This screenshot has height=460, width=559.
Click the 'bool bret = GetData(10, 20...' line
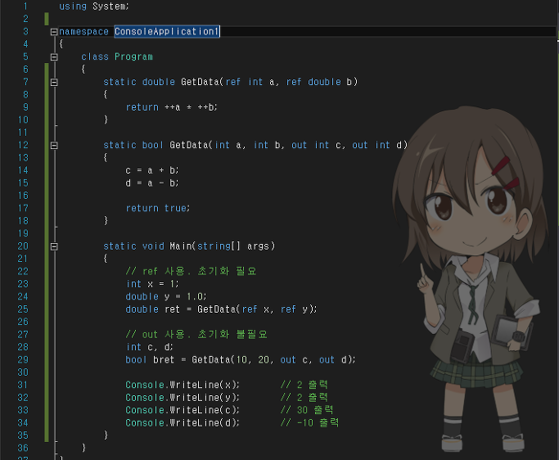[241, 359]
